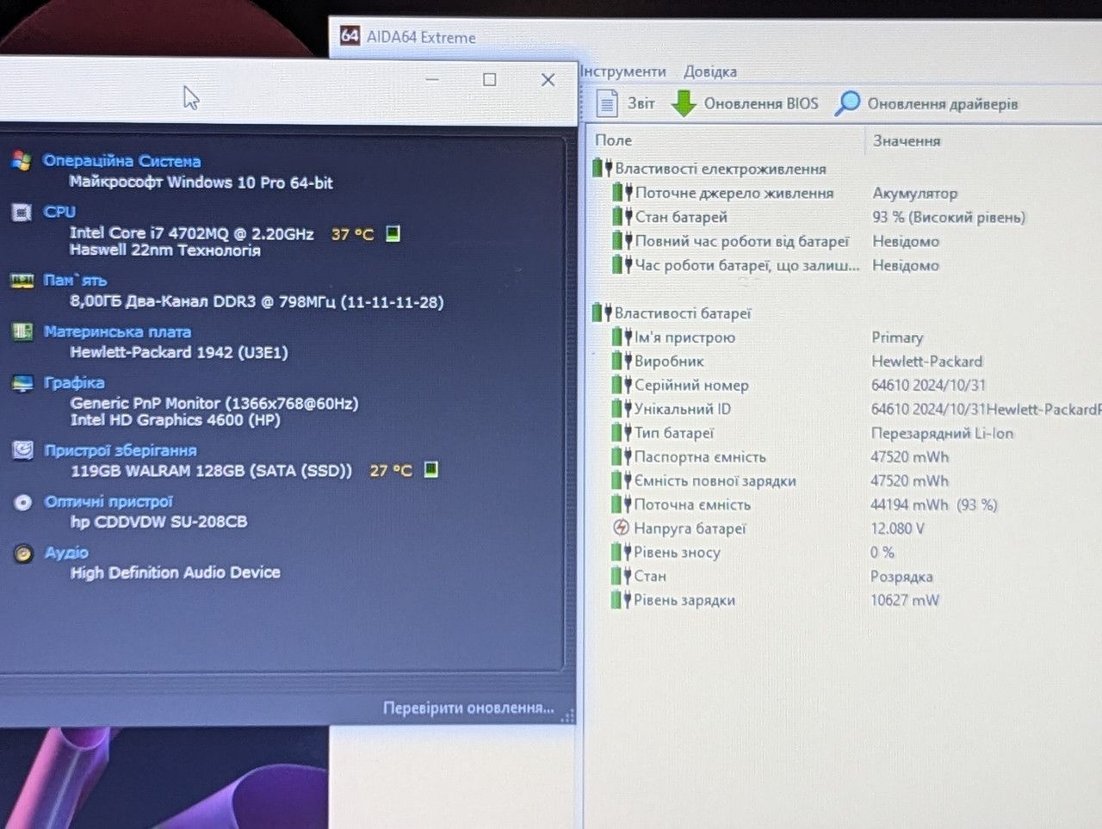Click the SSD temperature indicator square
This screenshot has height=829, width=1102.
point(431,469)
